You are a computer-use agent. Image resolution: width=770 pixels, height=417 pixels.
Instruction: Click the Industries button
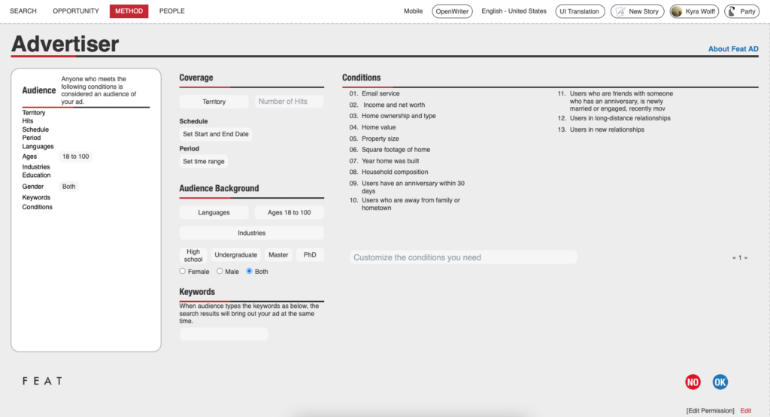coord(251,233)
